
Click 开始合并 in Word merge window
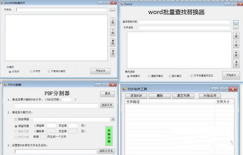pos(100,71)
